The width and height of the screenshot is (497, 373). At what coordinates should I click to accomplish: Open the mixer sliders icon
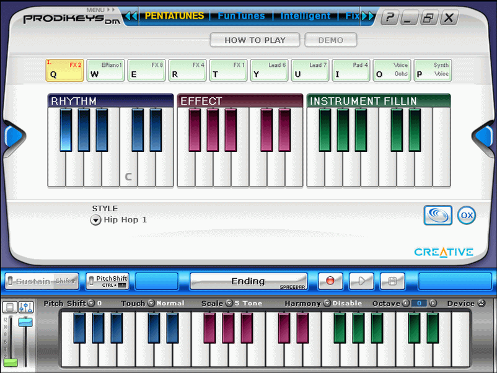(26, 307)
